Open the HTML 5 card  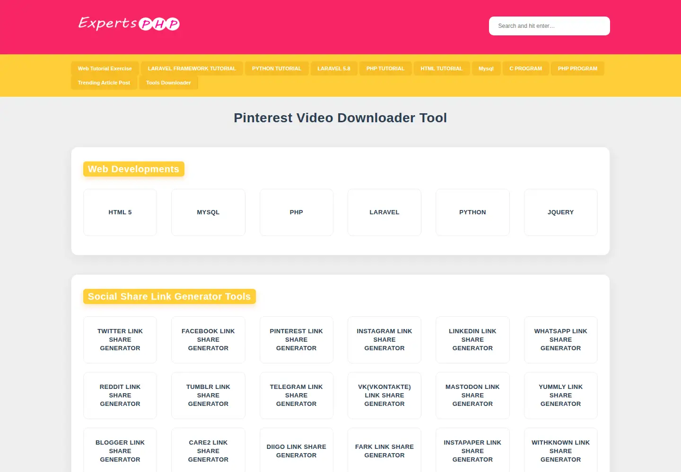120,212
